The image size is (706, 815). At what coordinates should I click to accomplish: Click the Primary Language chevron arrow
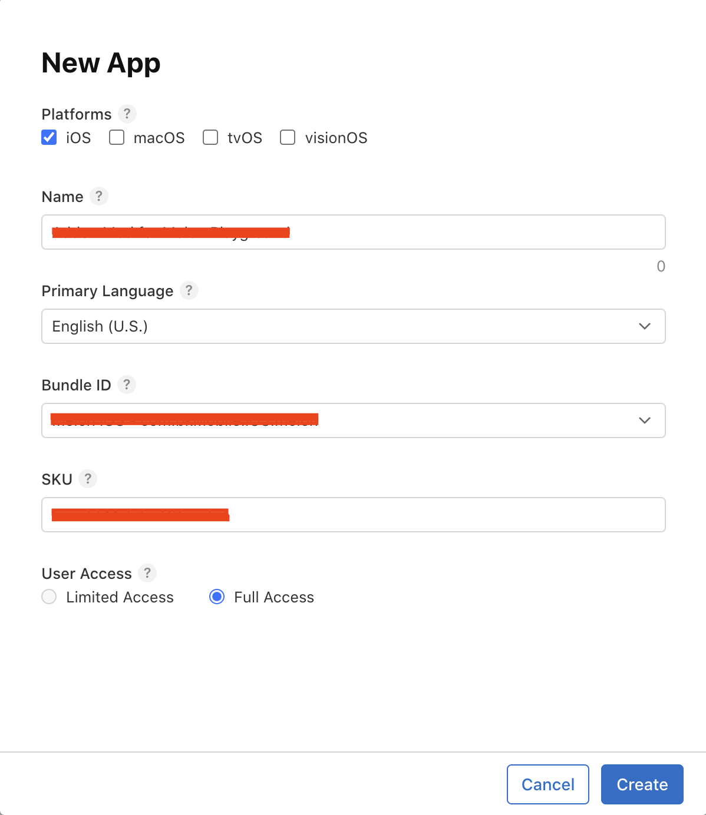(645, 326)
